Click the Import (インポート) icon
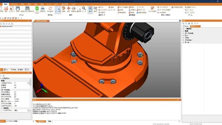222x125 pixels. tap(11, 8)
